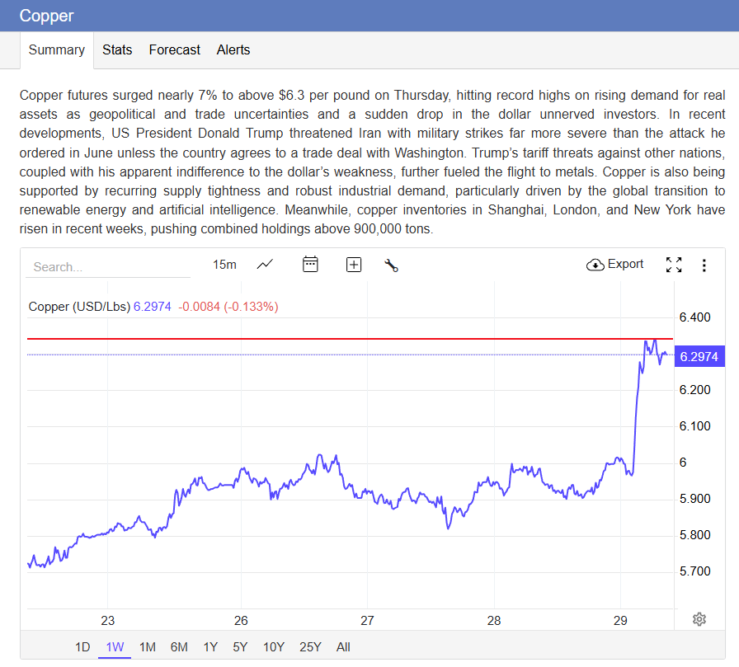The height and width of the screenshot is (667, 739).
Task: Click the 6.2974 current price label
Action: 699,357
